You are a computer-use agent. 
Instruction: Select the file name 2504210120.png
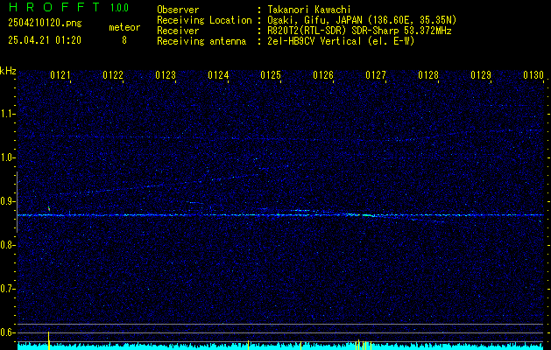pos(45,24)
